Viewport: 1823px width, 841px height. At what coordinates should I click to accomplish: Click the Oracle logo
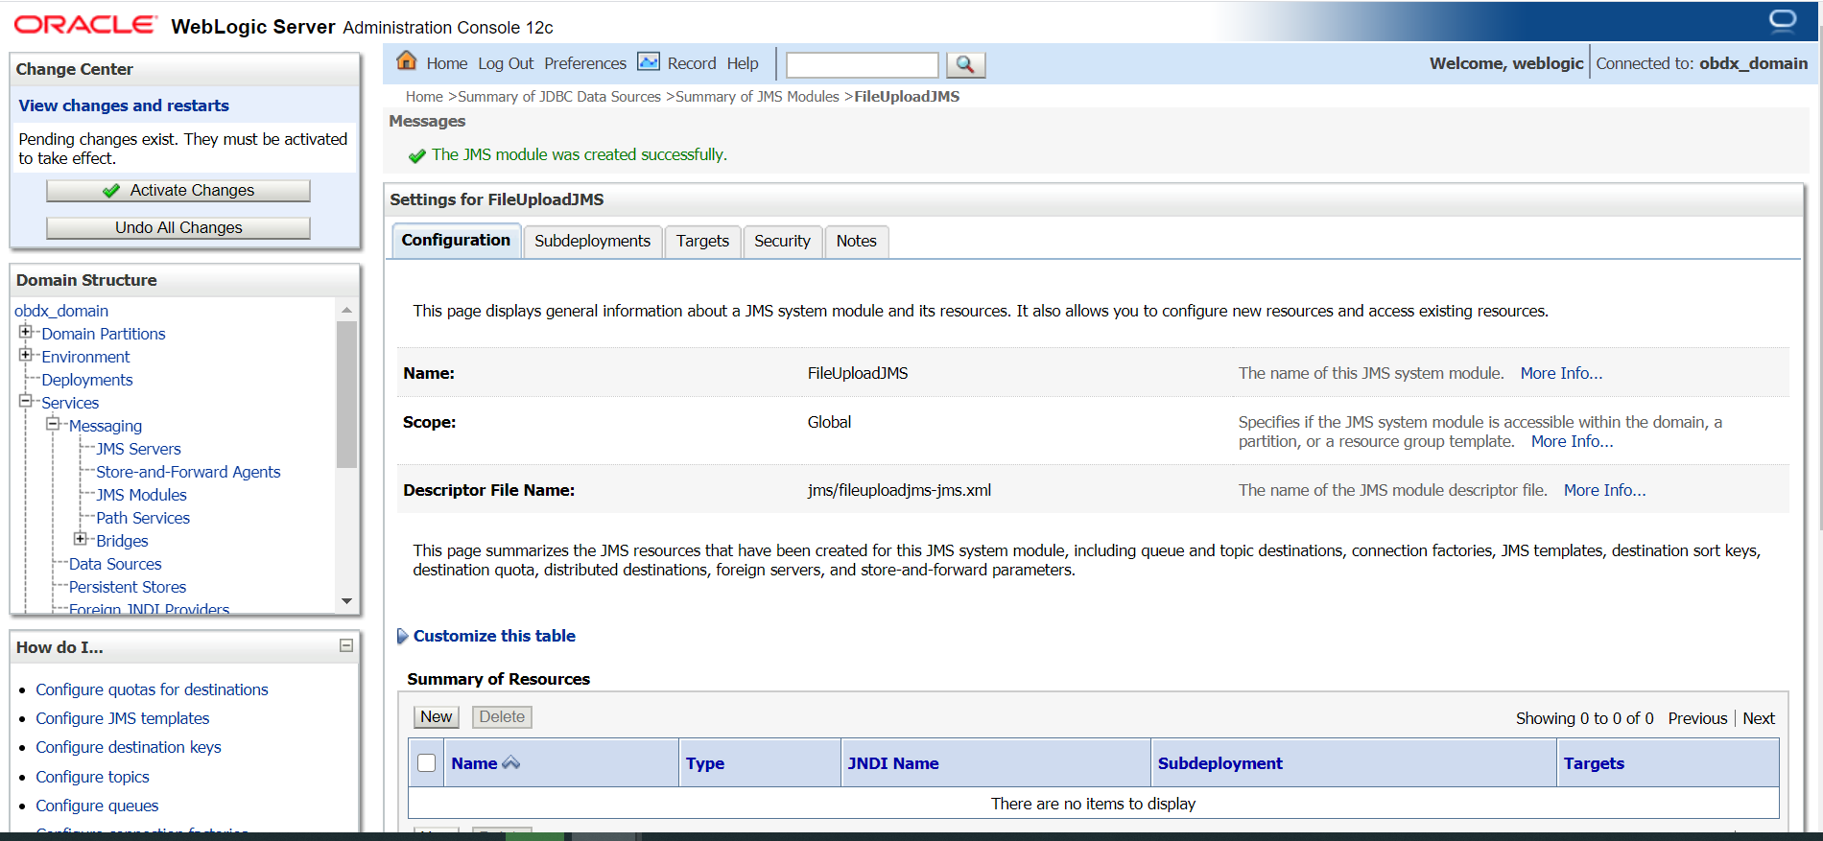pyautogui.click(x=84, y=25)
